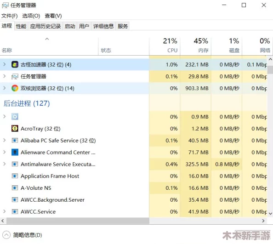Open the 选项(O) menu
273x244 pixels.
pyautogui.click(x=31, y=16)
